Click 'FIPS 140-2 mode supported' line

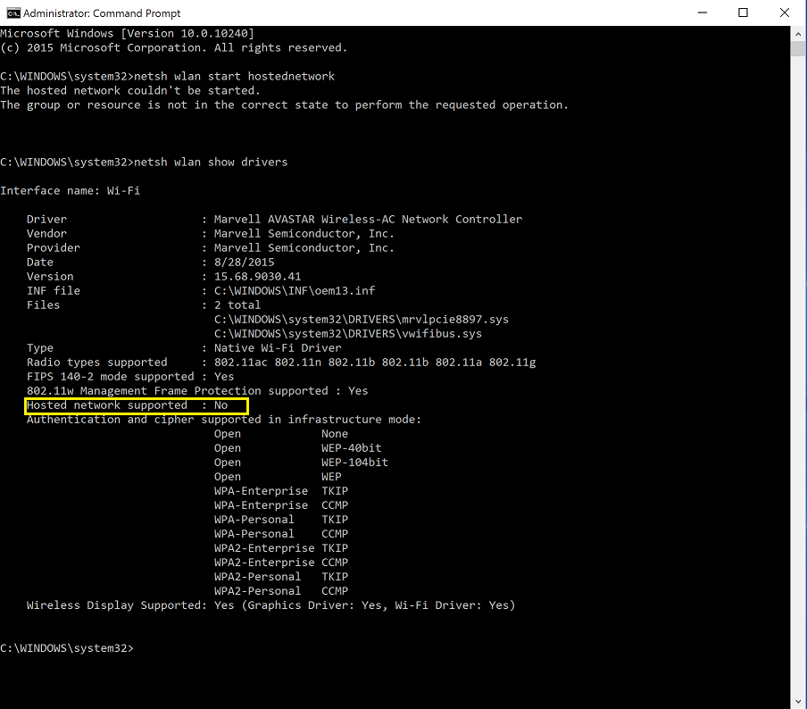(130, 377)
